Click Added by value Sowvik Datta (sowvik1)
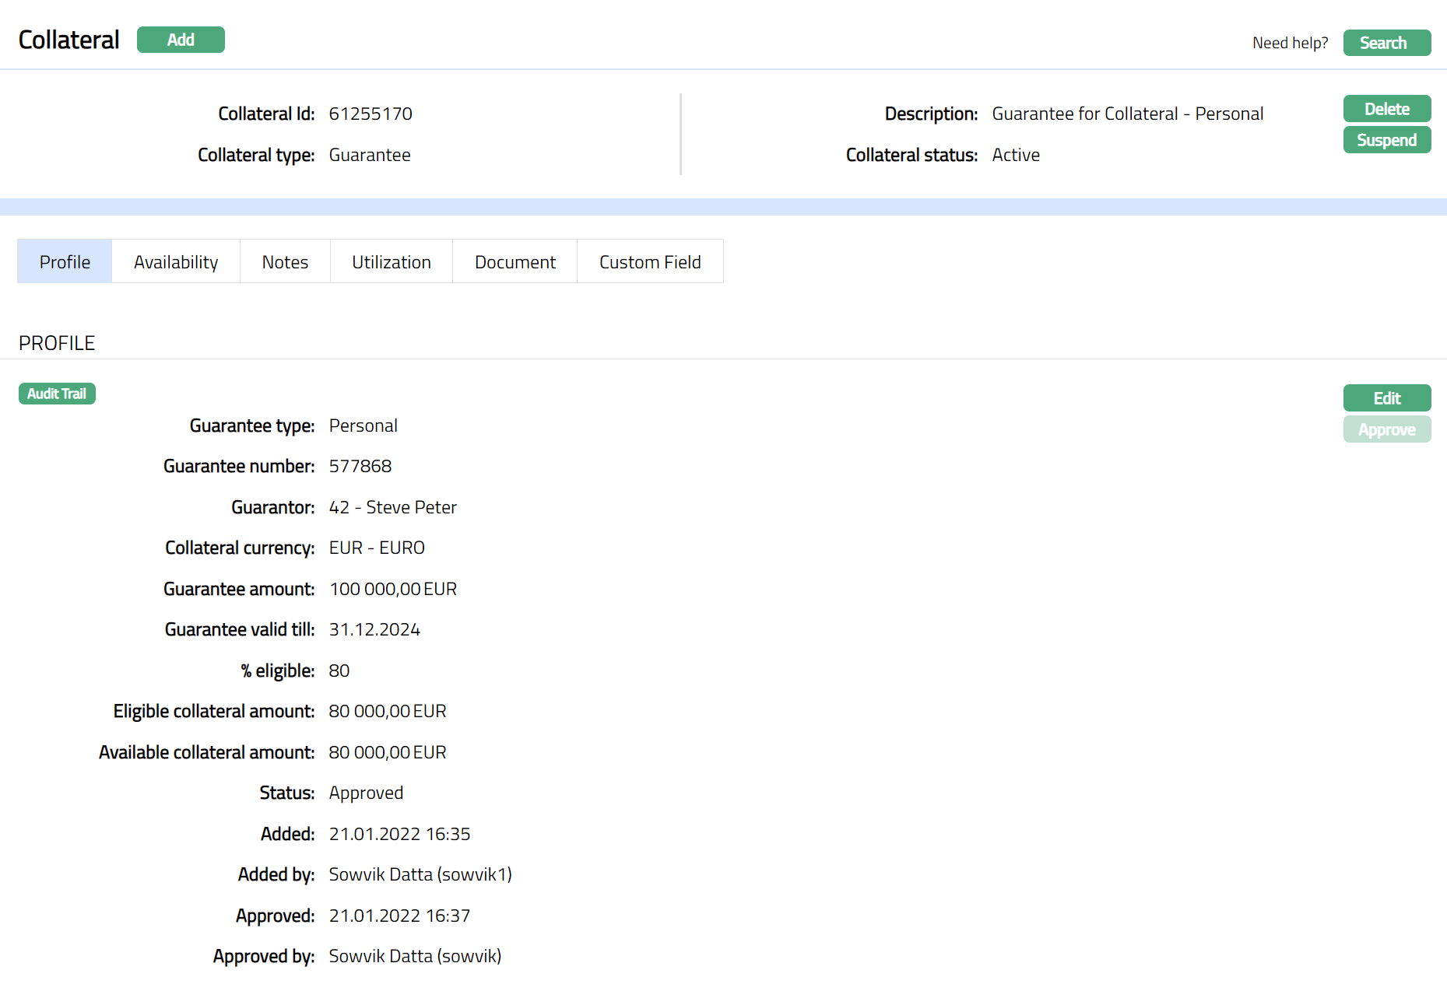1447x984 pixels. (x=420, y=874)
